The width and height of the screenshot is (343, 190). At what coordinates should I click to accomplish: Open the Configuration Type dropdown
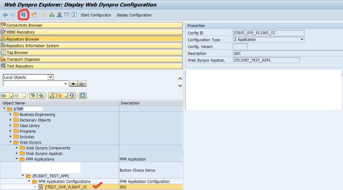[302, 40]
